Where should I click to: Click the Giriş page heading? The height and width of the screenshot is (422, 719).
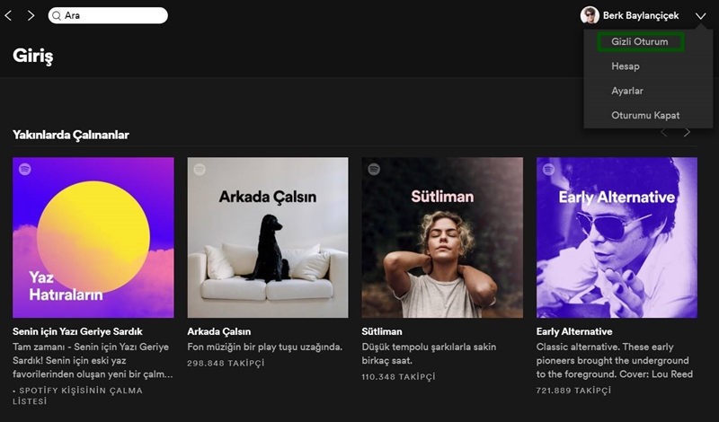(x=33, y=57)
